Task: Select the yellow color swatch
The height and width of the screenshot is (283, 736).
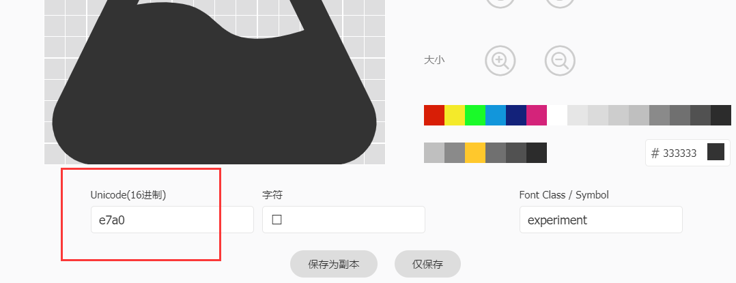Action: pos(455,115)
